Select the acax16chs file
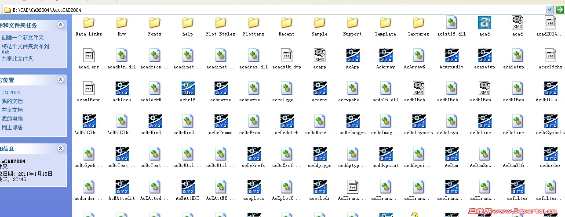The image size is (565, 217). tap(550, 60)
